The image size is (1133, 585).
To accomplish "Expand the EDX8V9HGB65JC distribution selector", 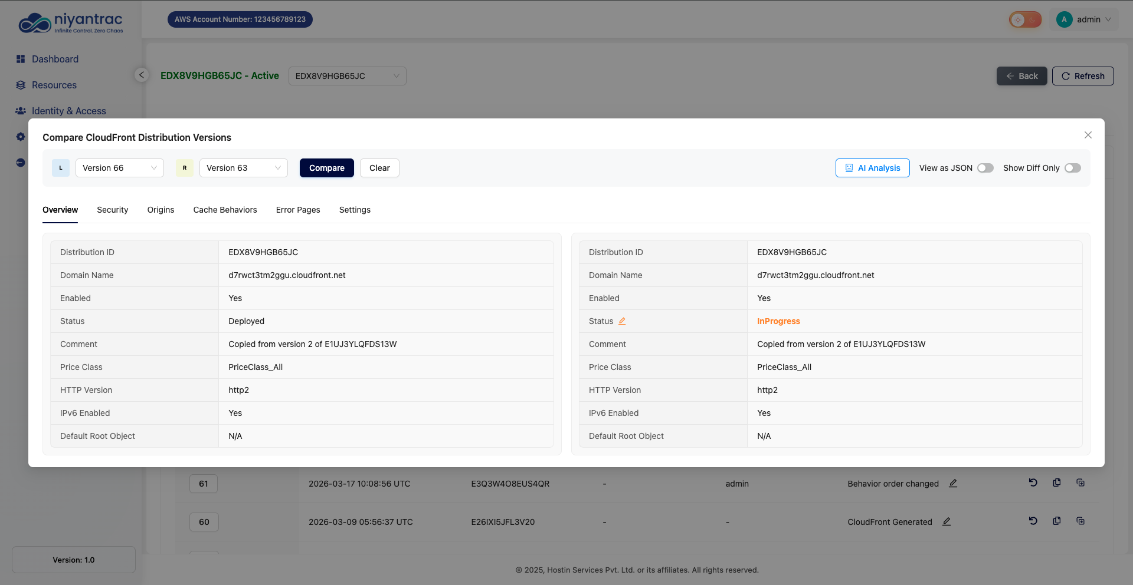I will [x=347, y=76].
